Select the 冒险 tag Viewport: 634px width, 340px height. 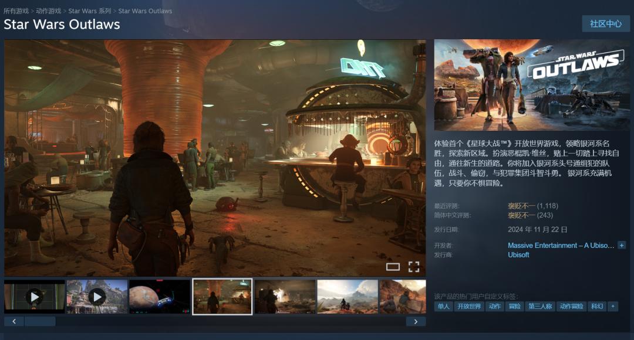pyautogui.click(x=514, y=307)
